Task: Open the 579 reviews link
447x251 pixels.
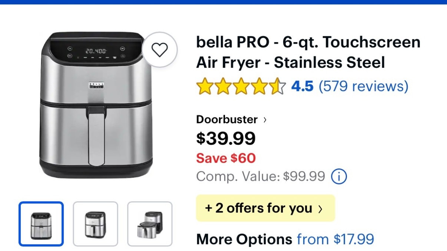Action: click(364, 86)
